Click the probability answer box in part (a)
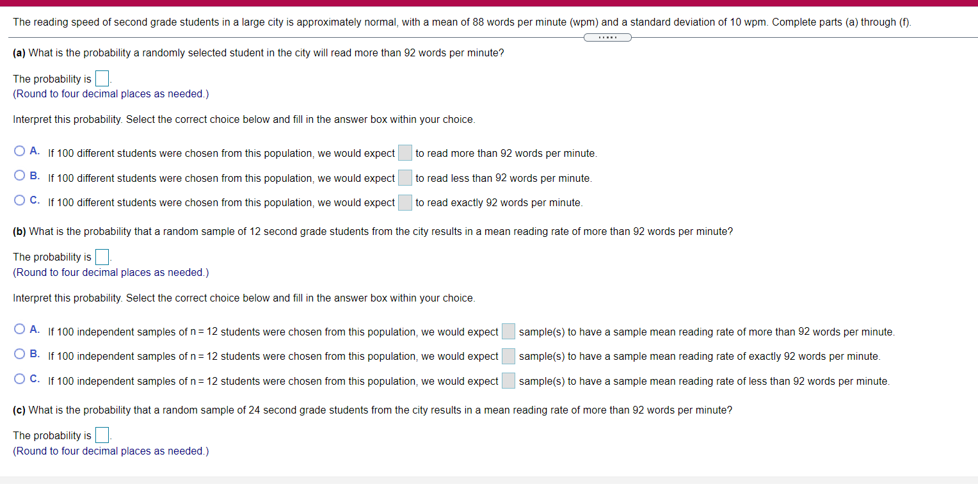The image size is (978, 484). (101, 78)
